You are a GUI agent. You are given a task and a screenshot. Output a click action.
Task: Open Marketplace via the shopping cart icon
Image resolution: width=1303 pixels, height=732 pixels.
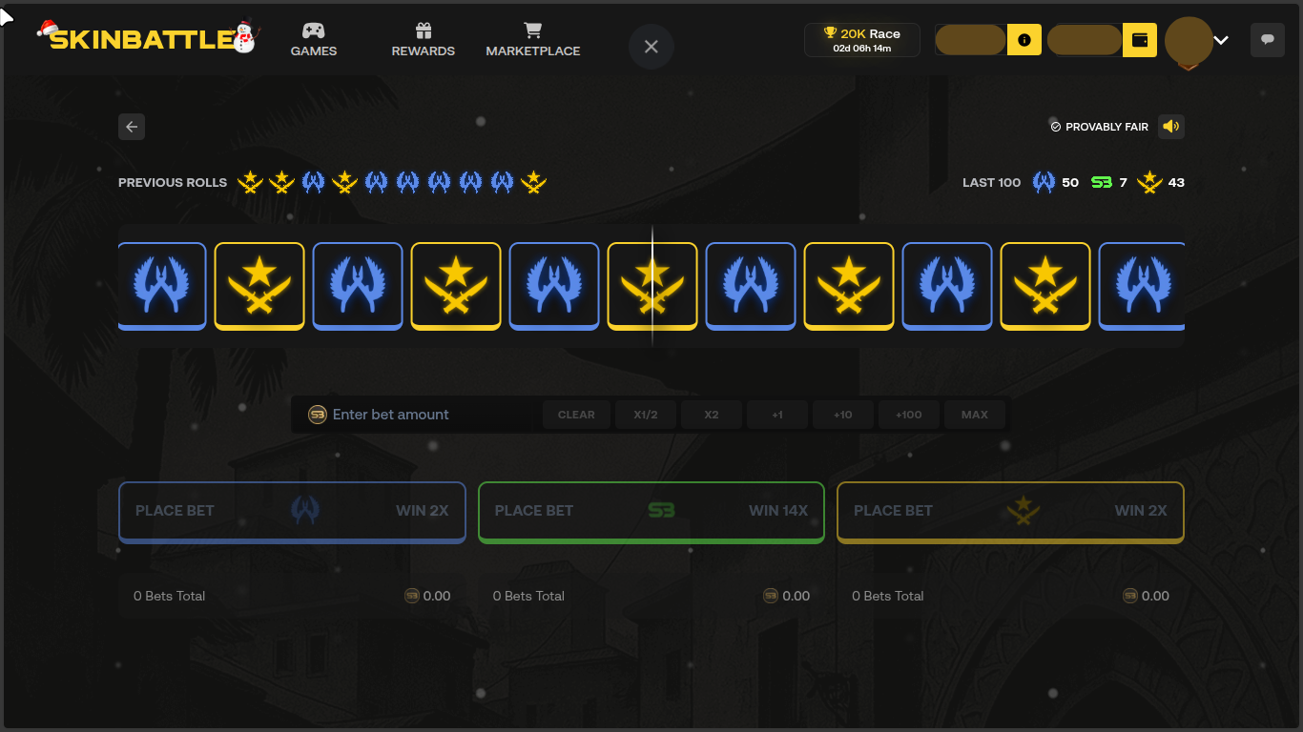[x=532, y=31]
